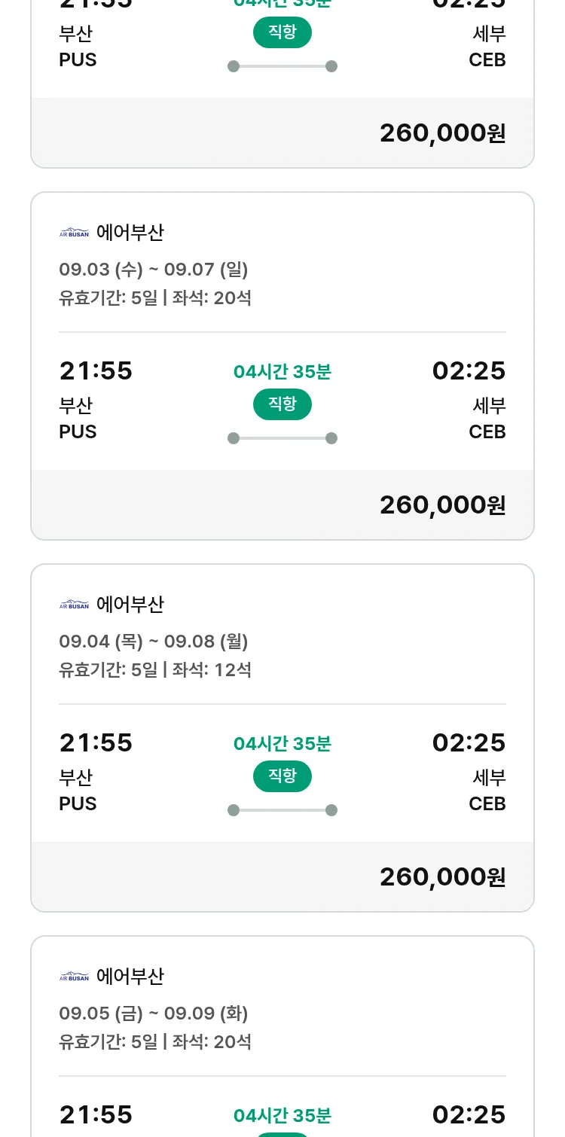Tap the 직항 badge on the 09.04 flight
Screen dimensions: 565x1137
[x=282, y=776]
